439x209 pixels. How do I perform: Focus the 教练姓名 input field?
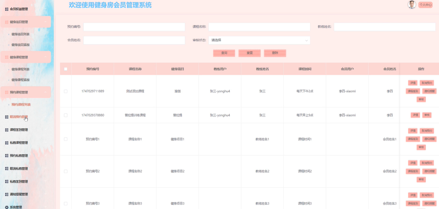tap(384, 27)
